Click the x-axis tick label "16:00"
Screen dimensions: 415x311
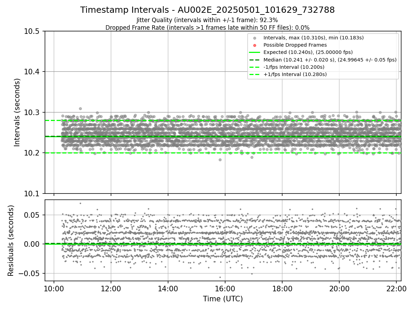(225, 288)
